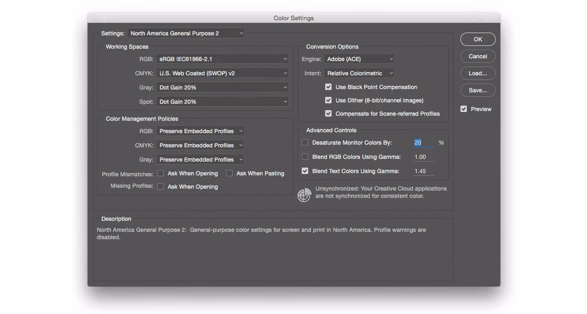Open Gray color management policy dropdown
The image size is (587, 314).
(200, 159)
